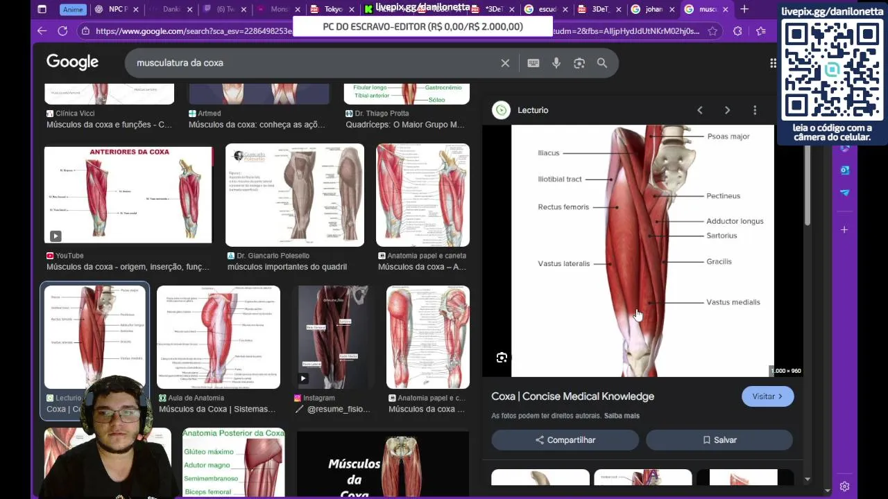Click the preview panel scroll-down arrow
This screenshot has width=888, height=499.
pos(807,479)
